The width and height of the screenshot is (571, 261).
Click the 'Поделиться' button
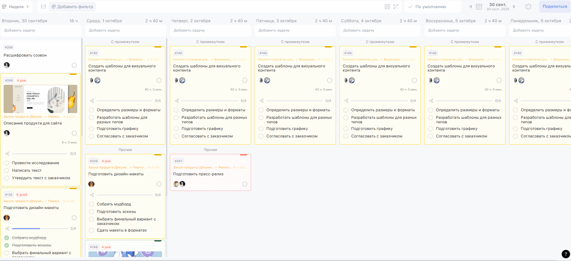click(554, 7)
